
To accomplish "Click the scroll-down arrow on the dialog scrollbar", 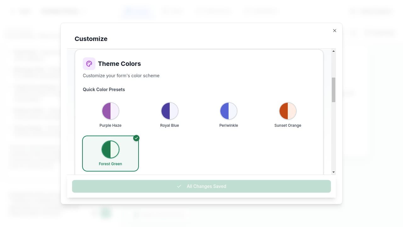I will (333, 172).
